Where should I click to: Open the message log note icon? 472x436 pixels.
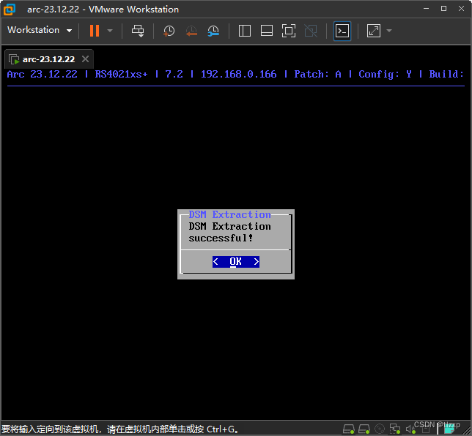pos(449,429)
